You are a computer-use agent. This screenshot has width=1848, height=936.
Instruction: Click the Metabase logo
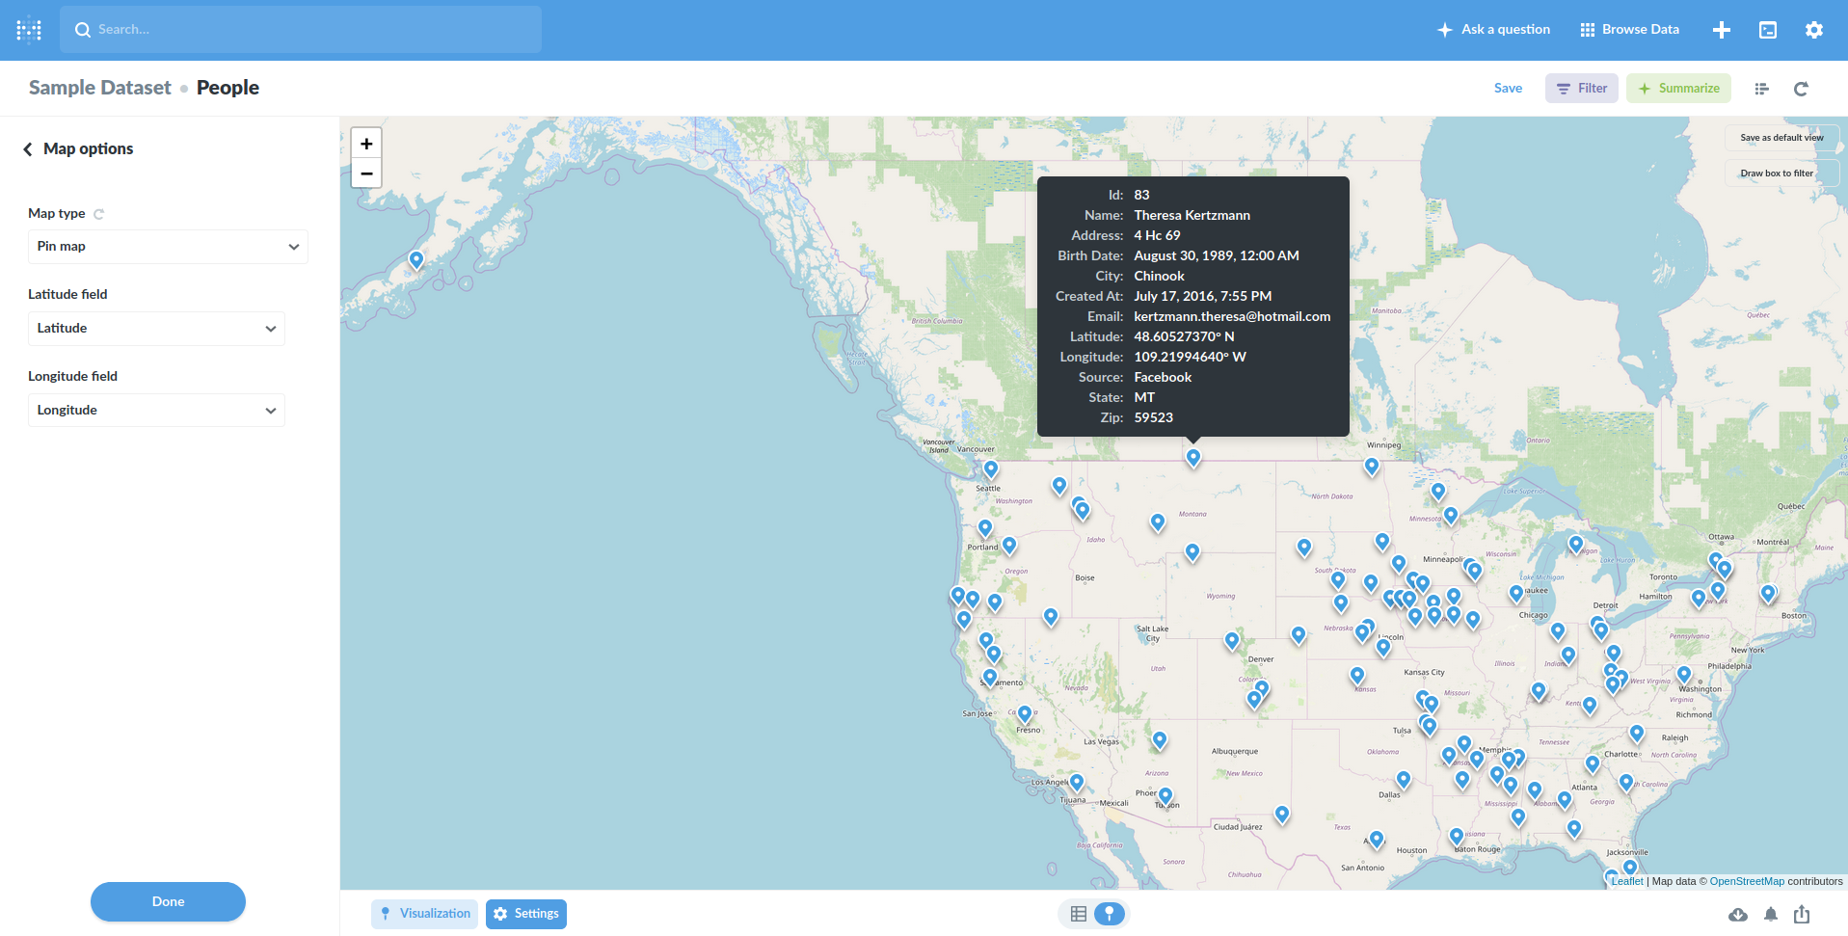(x=28, y=29)
